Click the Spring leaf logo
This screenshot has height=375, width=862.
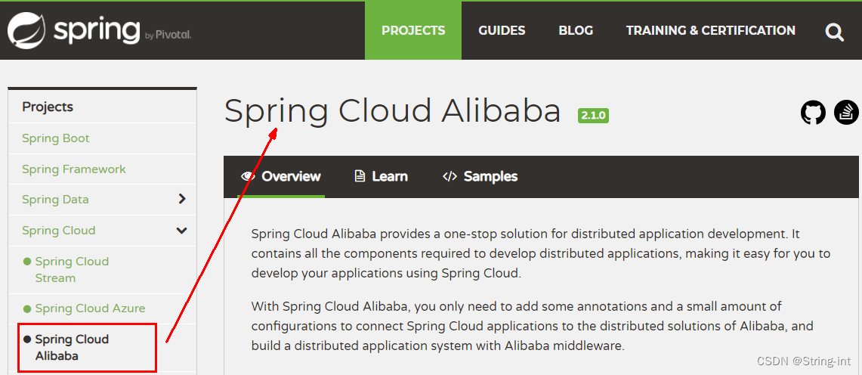pos(27,29)
